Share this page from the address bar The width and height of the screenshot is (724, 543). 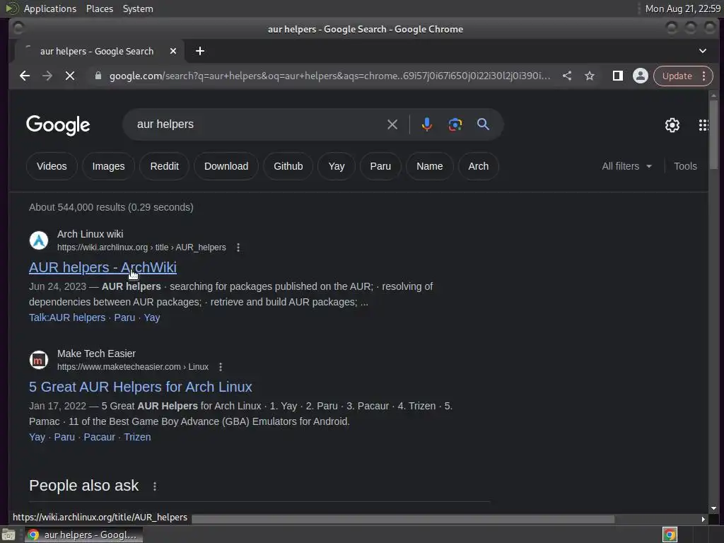point(567,76)
